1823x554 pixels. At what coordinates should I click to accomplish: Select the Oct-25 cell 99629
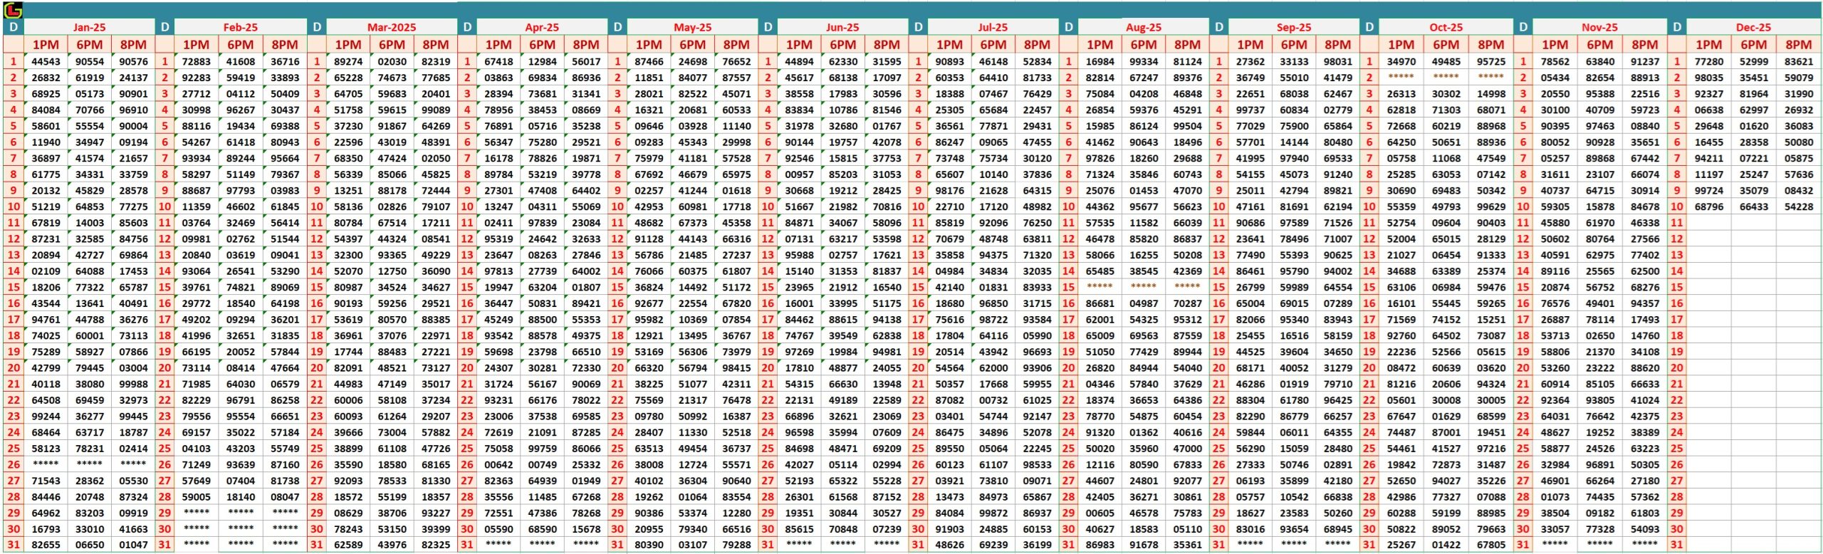tap(1491, 207)
